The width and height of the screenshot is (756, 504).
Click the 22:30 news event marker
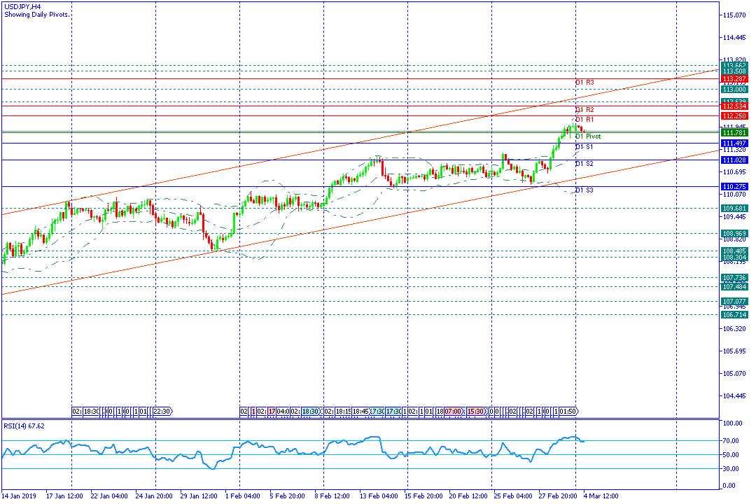pyautogui.click(x=162, y=411)
